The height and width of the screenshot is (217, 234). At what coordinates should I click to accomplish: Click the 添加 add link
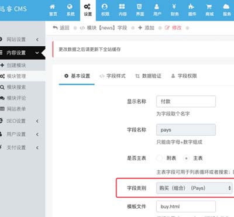pyautogui.click(x=146, y=28)
